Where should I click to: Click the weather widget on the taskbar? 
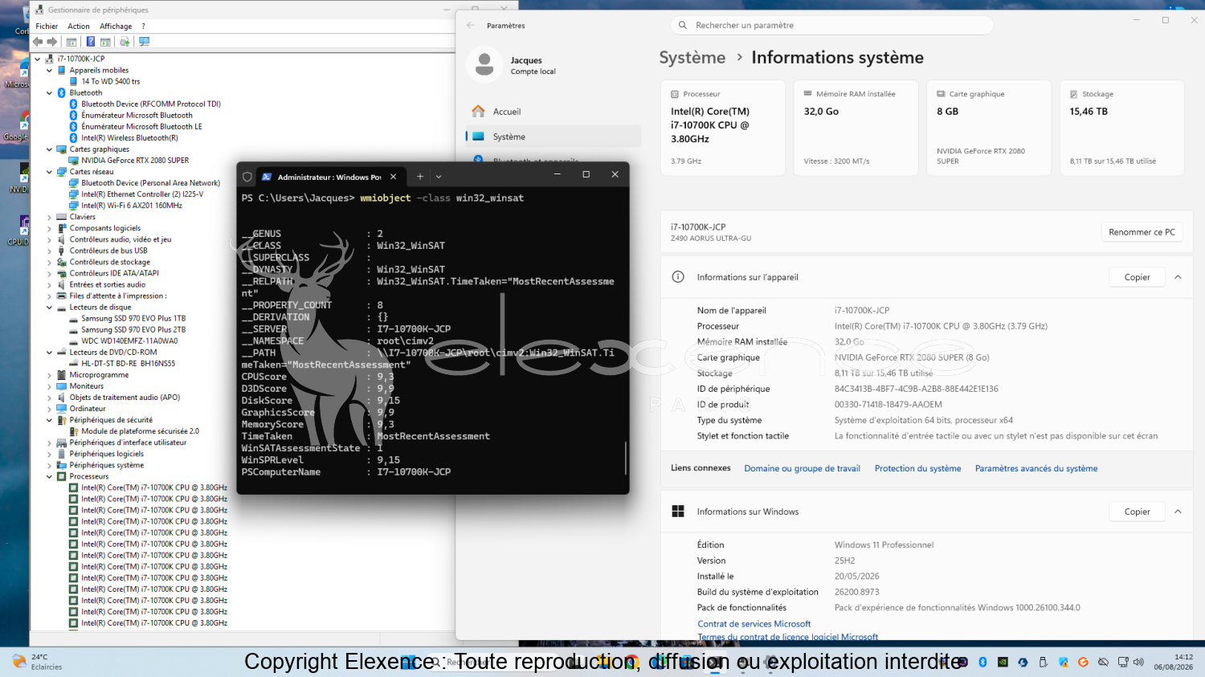[37, 662]
